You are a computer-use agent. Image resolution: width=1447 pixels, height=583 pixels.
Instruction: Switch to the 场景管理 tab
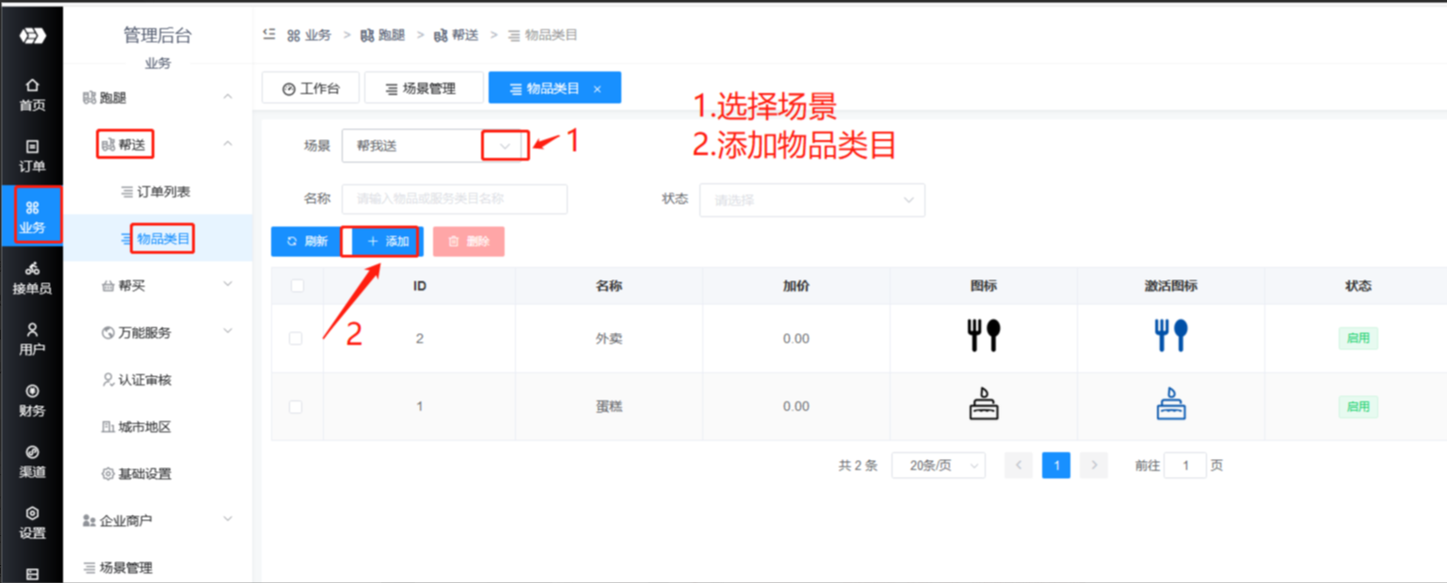(x=423, y=88)
